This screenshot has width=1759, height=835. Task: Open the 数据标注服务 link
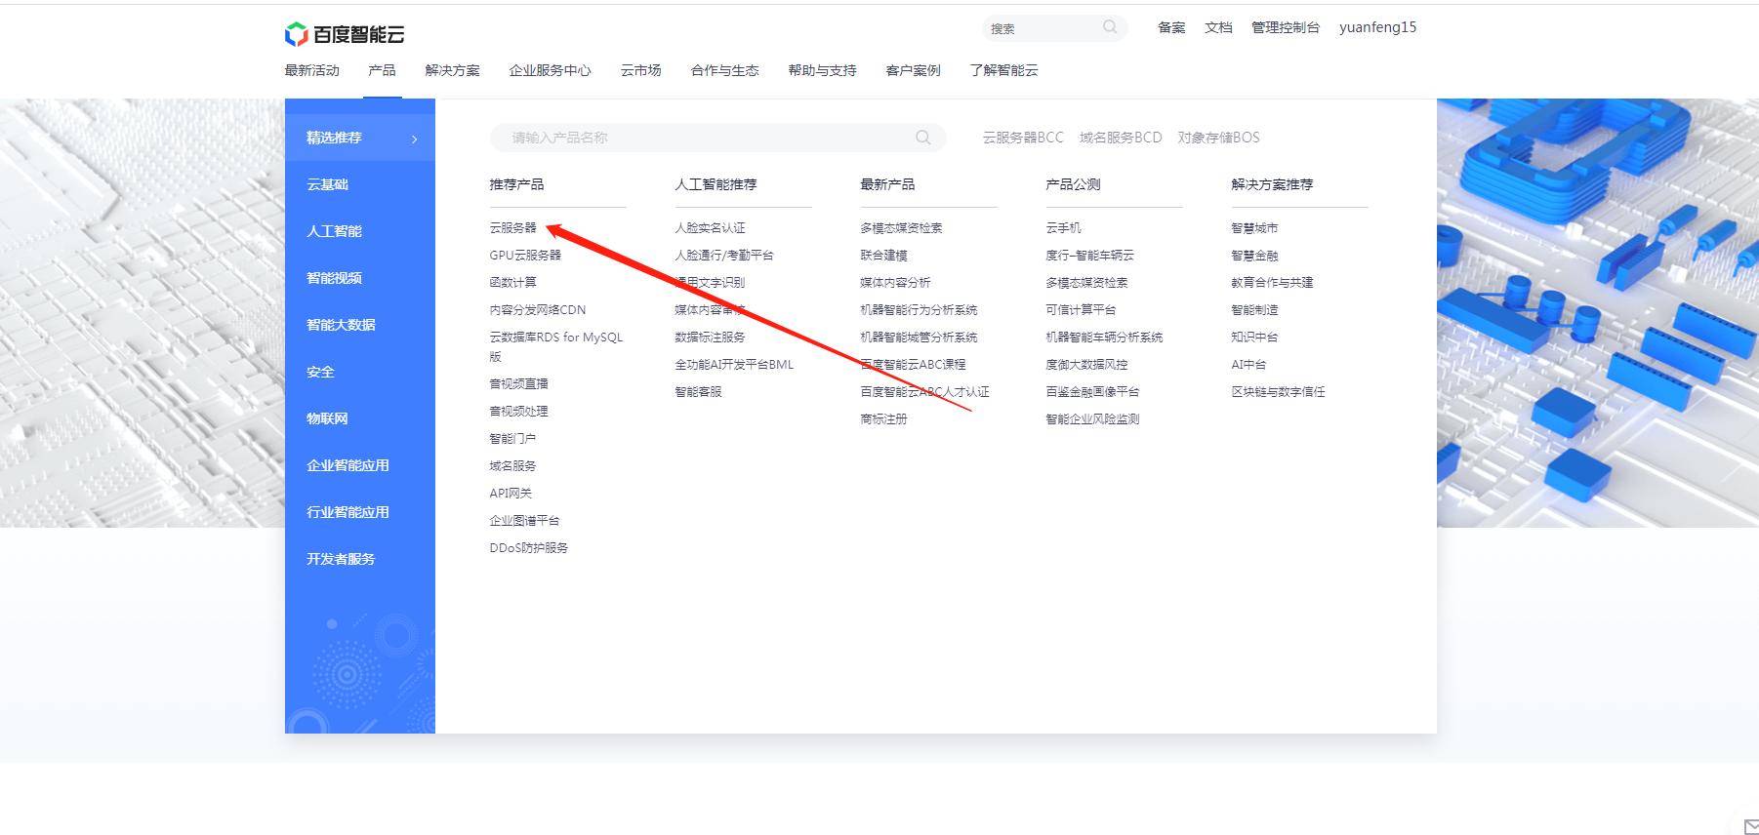[710, 337]
